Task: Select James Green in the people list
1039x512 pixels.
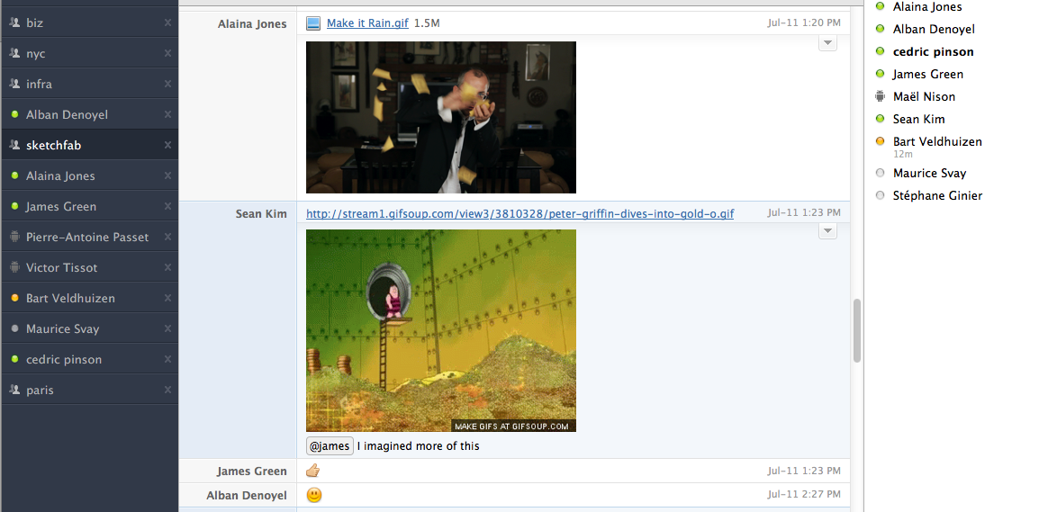Action: tap(927, 74)
